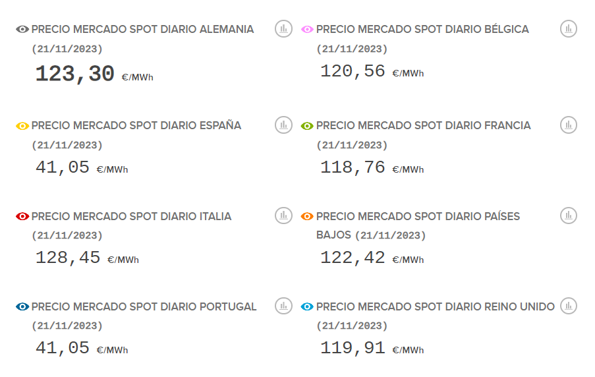Click Precio Mercado Spot Diario Alemania title
This screenshot has height=377, width=595.
pyautogui.click(x=142, y=29)
